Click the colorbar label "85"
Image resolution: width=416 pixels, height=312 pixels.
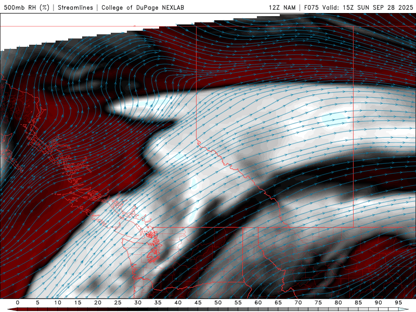click(x=358, y=303)
